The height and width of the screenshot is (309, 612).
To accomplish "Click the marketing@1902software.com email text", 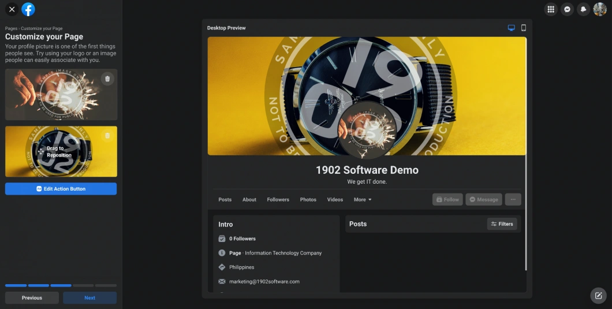I will [264, 282].
